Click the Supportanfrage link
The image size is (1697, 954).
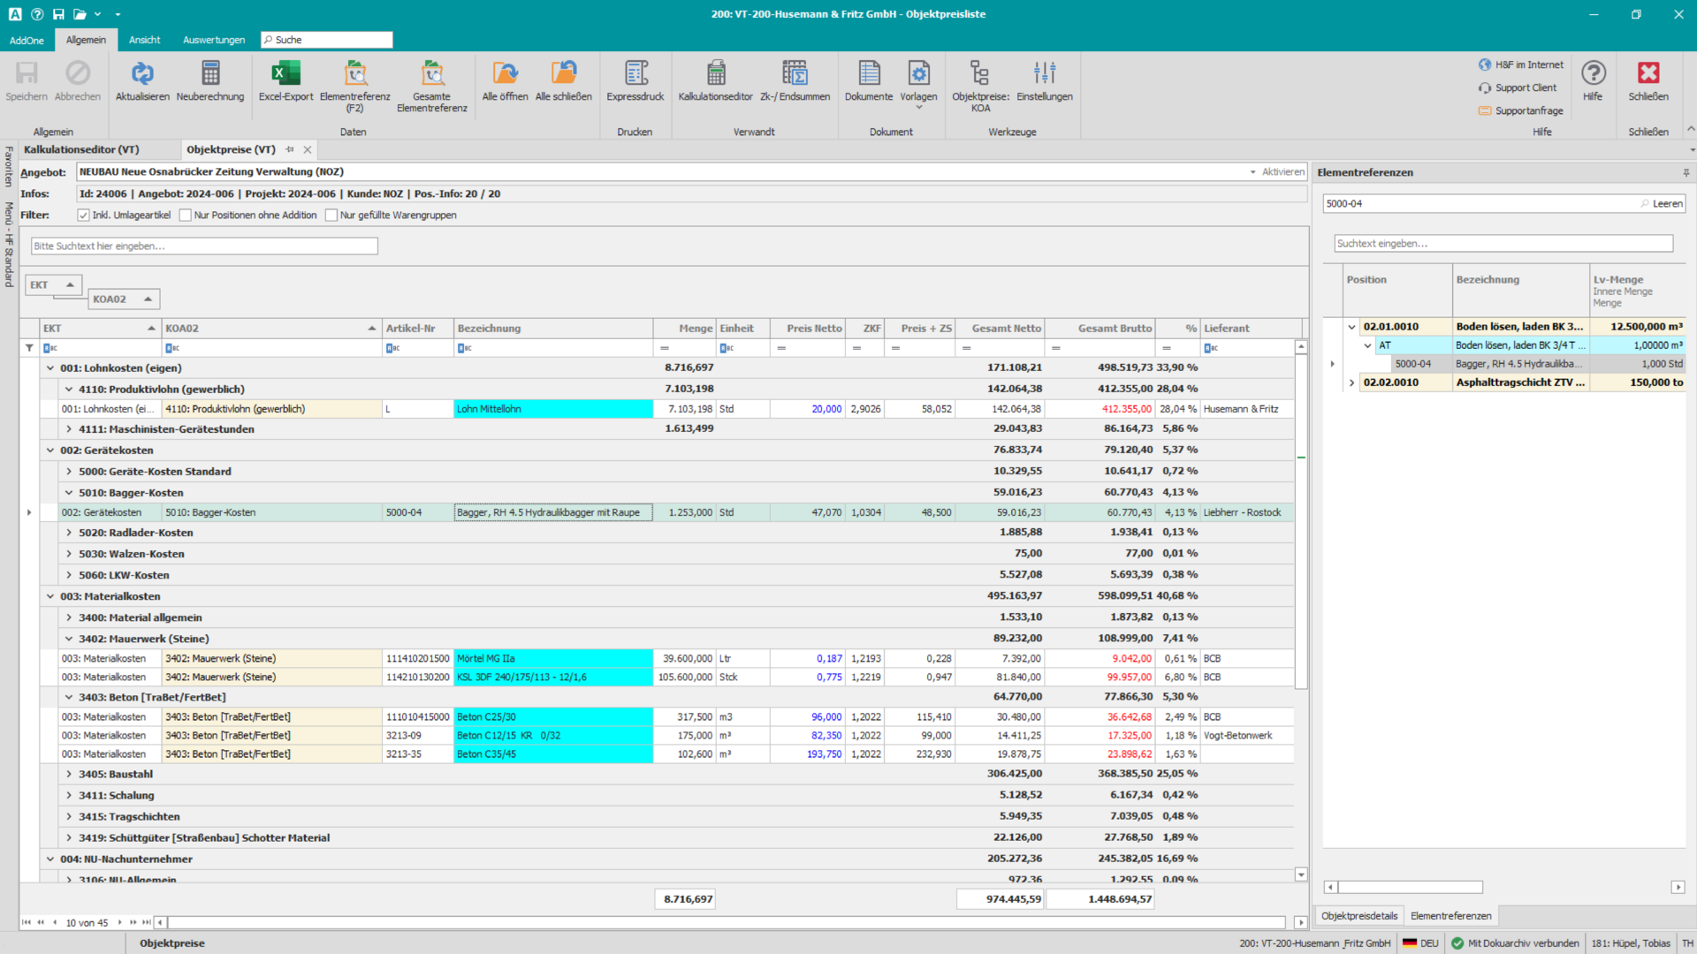[1528, 111]
